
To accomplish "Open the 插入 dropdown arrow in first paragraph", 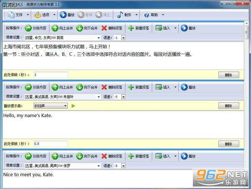I will (175, 28).
